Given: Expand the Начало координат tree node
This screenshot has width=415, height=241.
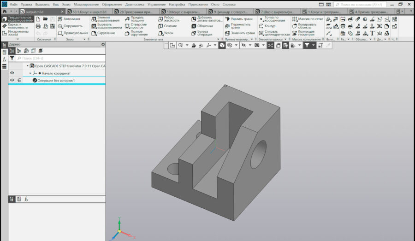Looking at the screenshot, I should tap(30, 73).
